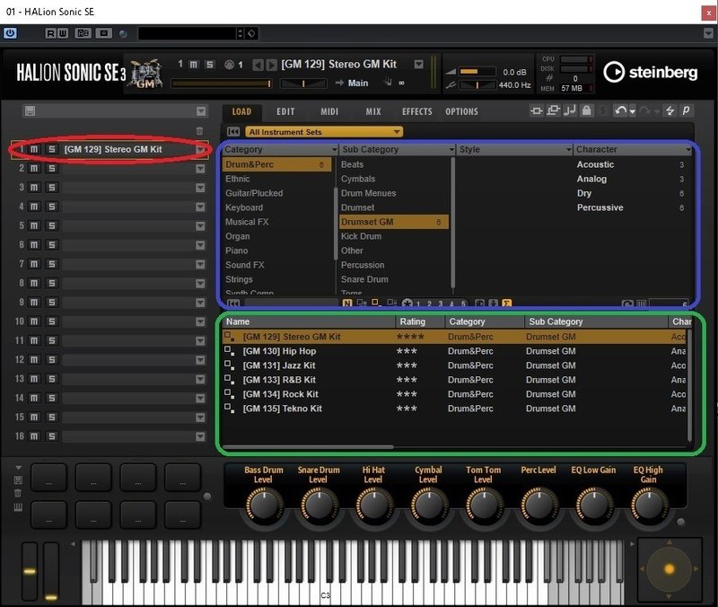Open the Style column dropdown
Screen dimensions: 718x607
pyautogui.click(x=569, y=150)
